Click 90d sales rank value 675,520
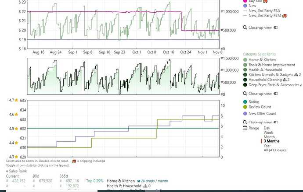Image resolution: width=303 pixels, height=192 pixels. coord(45,181)
